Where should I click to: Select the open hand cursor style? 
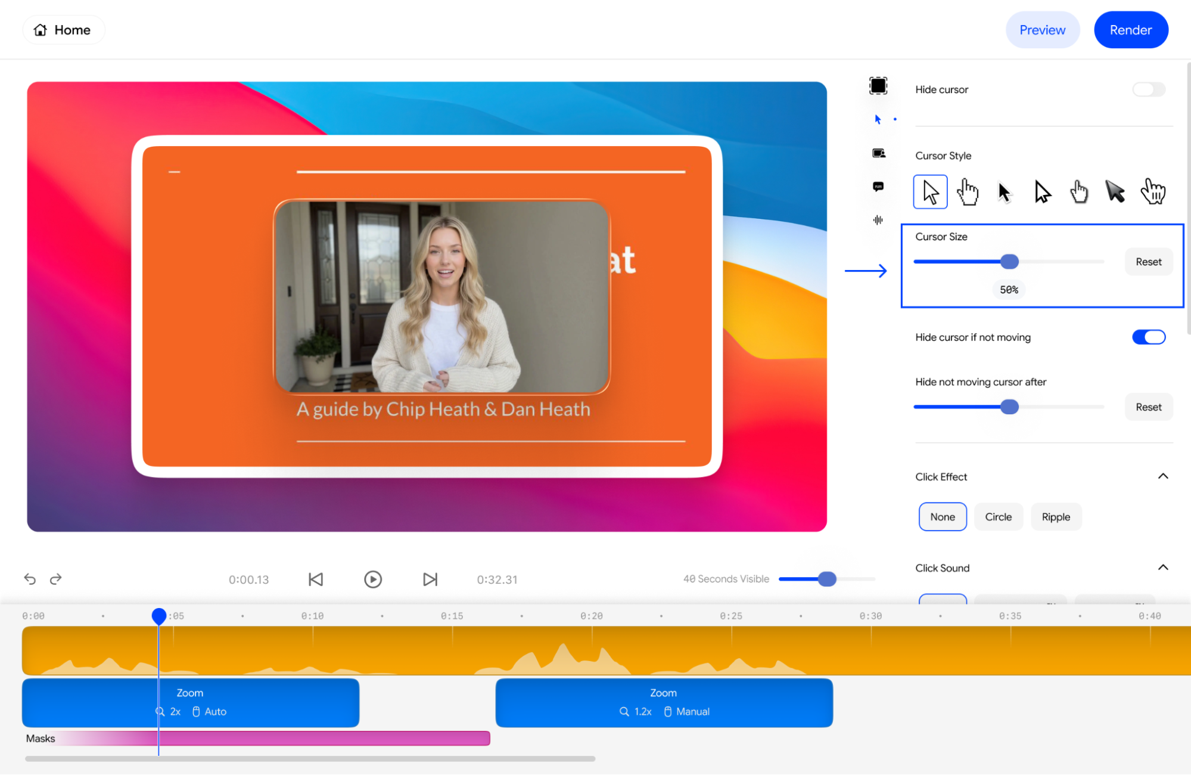(x=1153, y=192)
